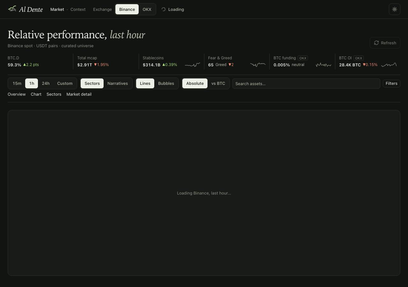The image size is (408, 287).
Task: Select vs BTC performance mode
Action: point(218,83)
